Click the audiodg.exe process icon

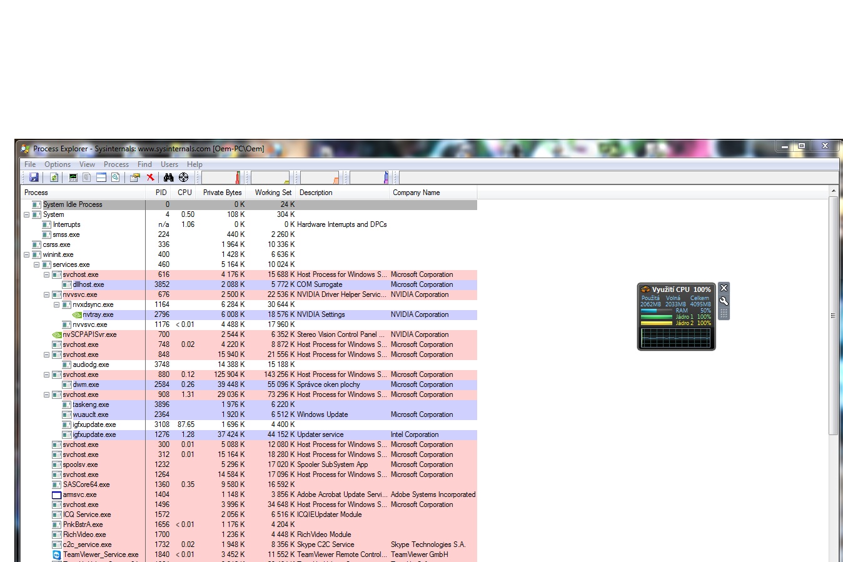click(x=67, y=364)
